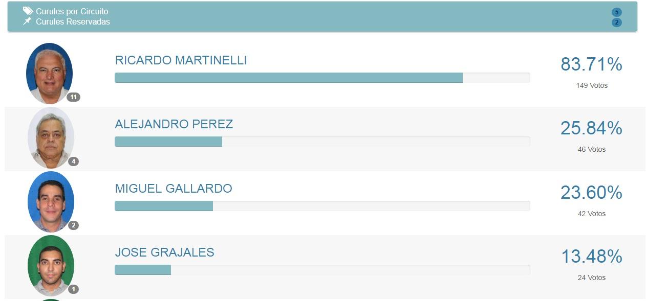The height and width of the screenshot is (301, 646).
Task: Click the number 4 badge on Perez's photo
Action: click(x=73, y=161)
